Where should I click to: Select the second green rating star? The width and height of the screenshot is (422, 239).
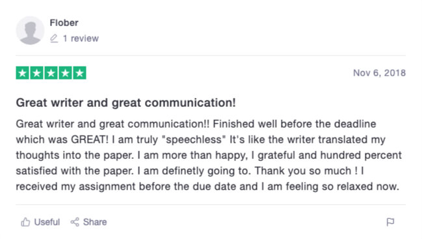(x=37, y=73)
